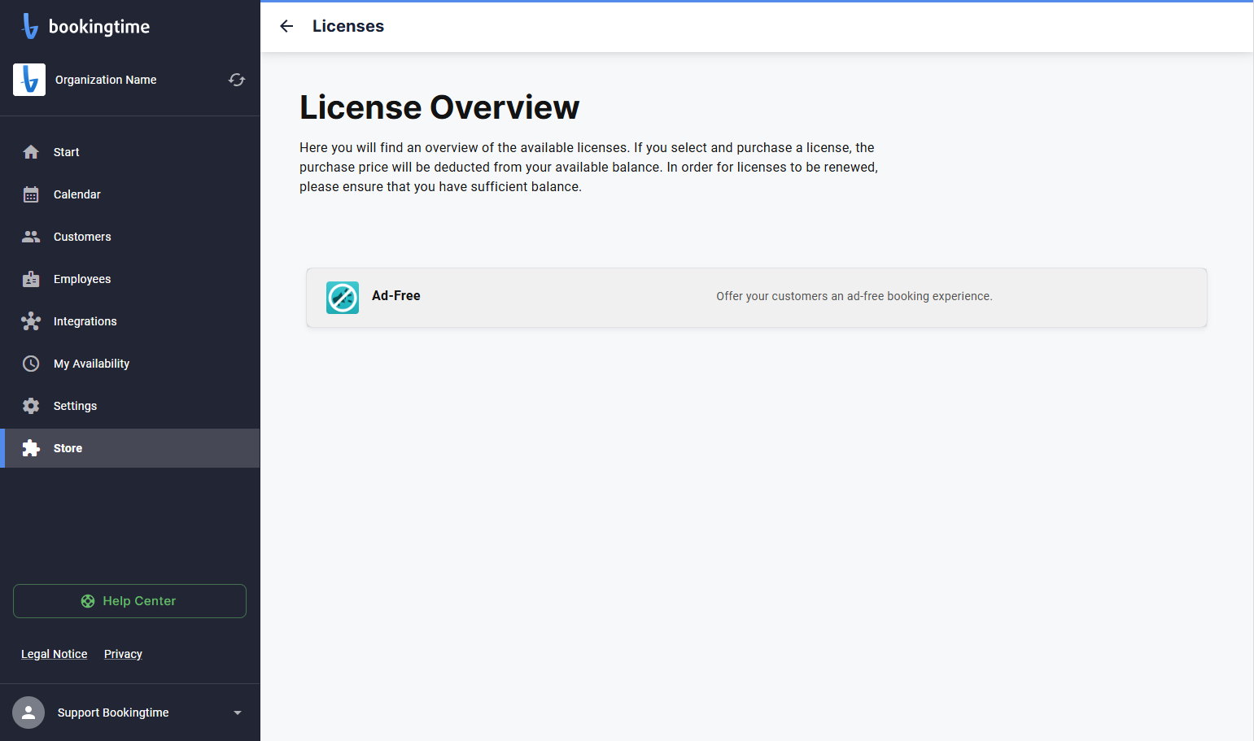Click the Start home icon
This screenshot has width=1254, height=741.
[x=31, y=152]
